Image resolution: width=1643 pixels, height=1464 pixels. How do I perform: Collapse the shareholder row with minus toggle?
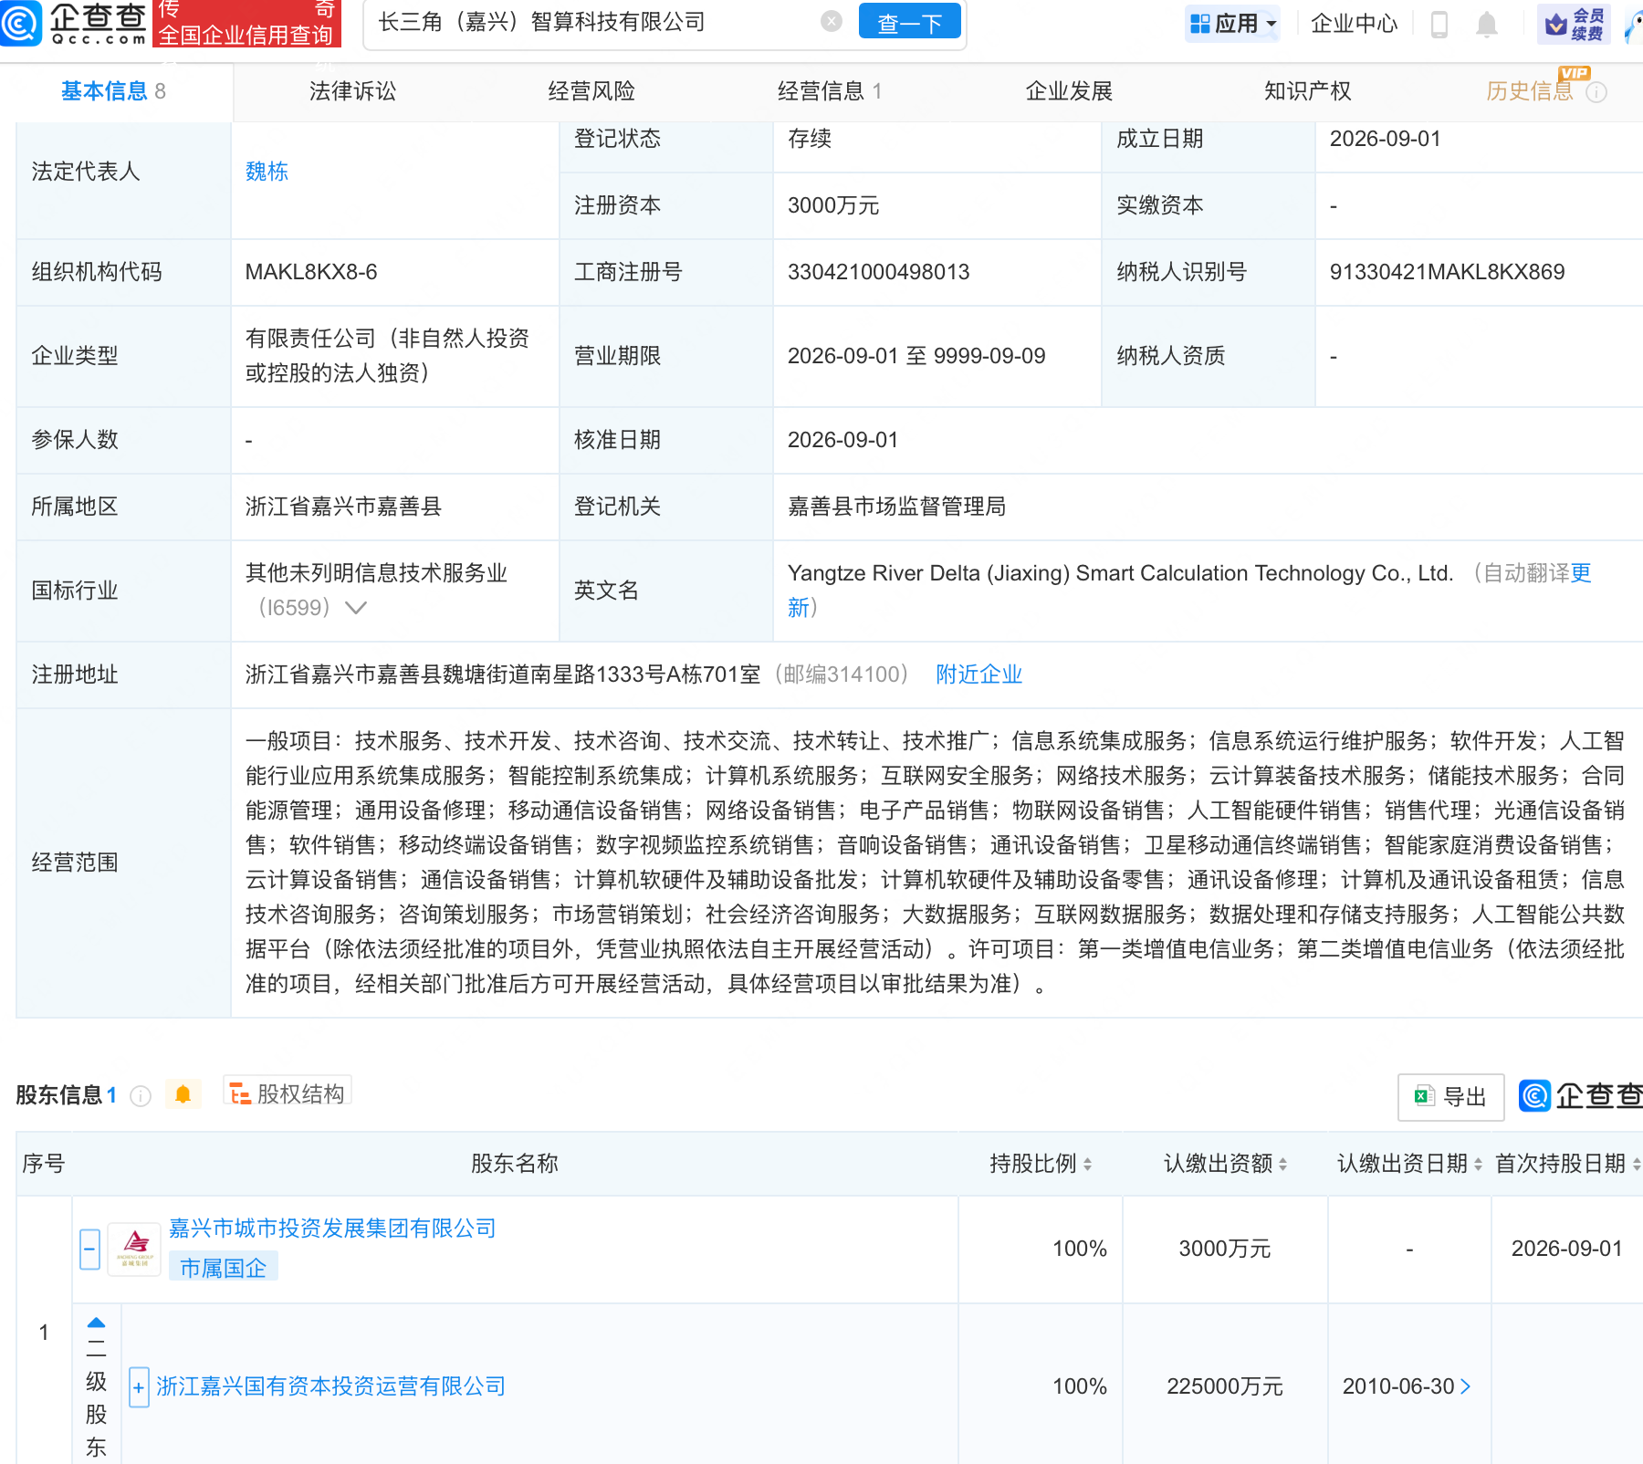(89, 1249)
